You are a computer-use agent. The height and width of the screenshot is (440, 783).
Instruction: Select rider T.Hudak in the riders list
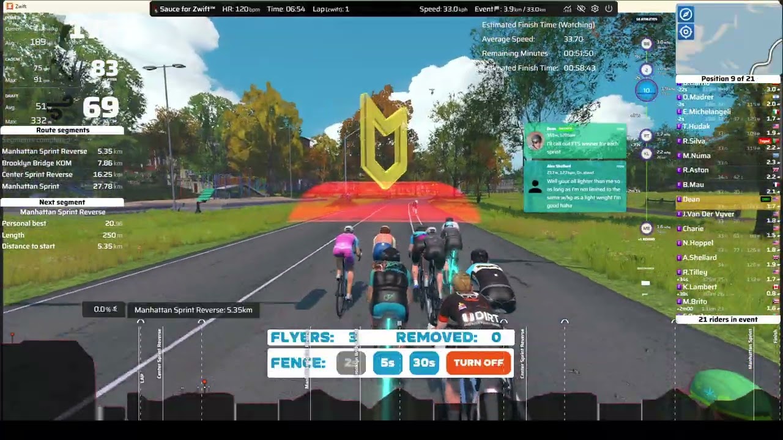728,127
